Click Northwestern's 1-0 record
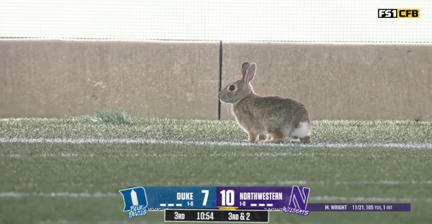This screenshot has height=224, width=432. click(243, 204)
